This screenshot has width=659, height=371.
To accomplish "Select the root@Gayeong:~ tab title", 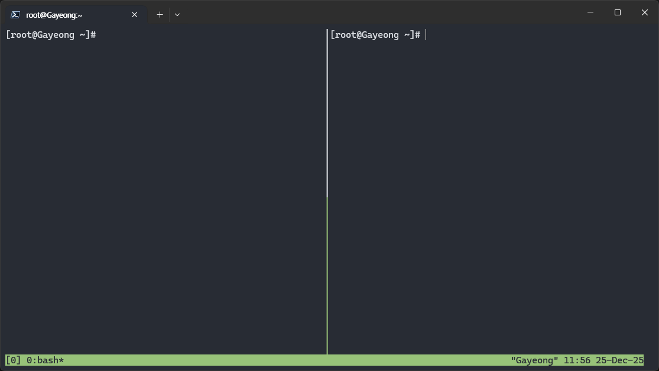I will [x=54, y=15].
